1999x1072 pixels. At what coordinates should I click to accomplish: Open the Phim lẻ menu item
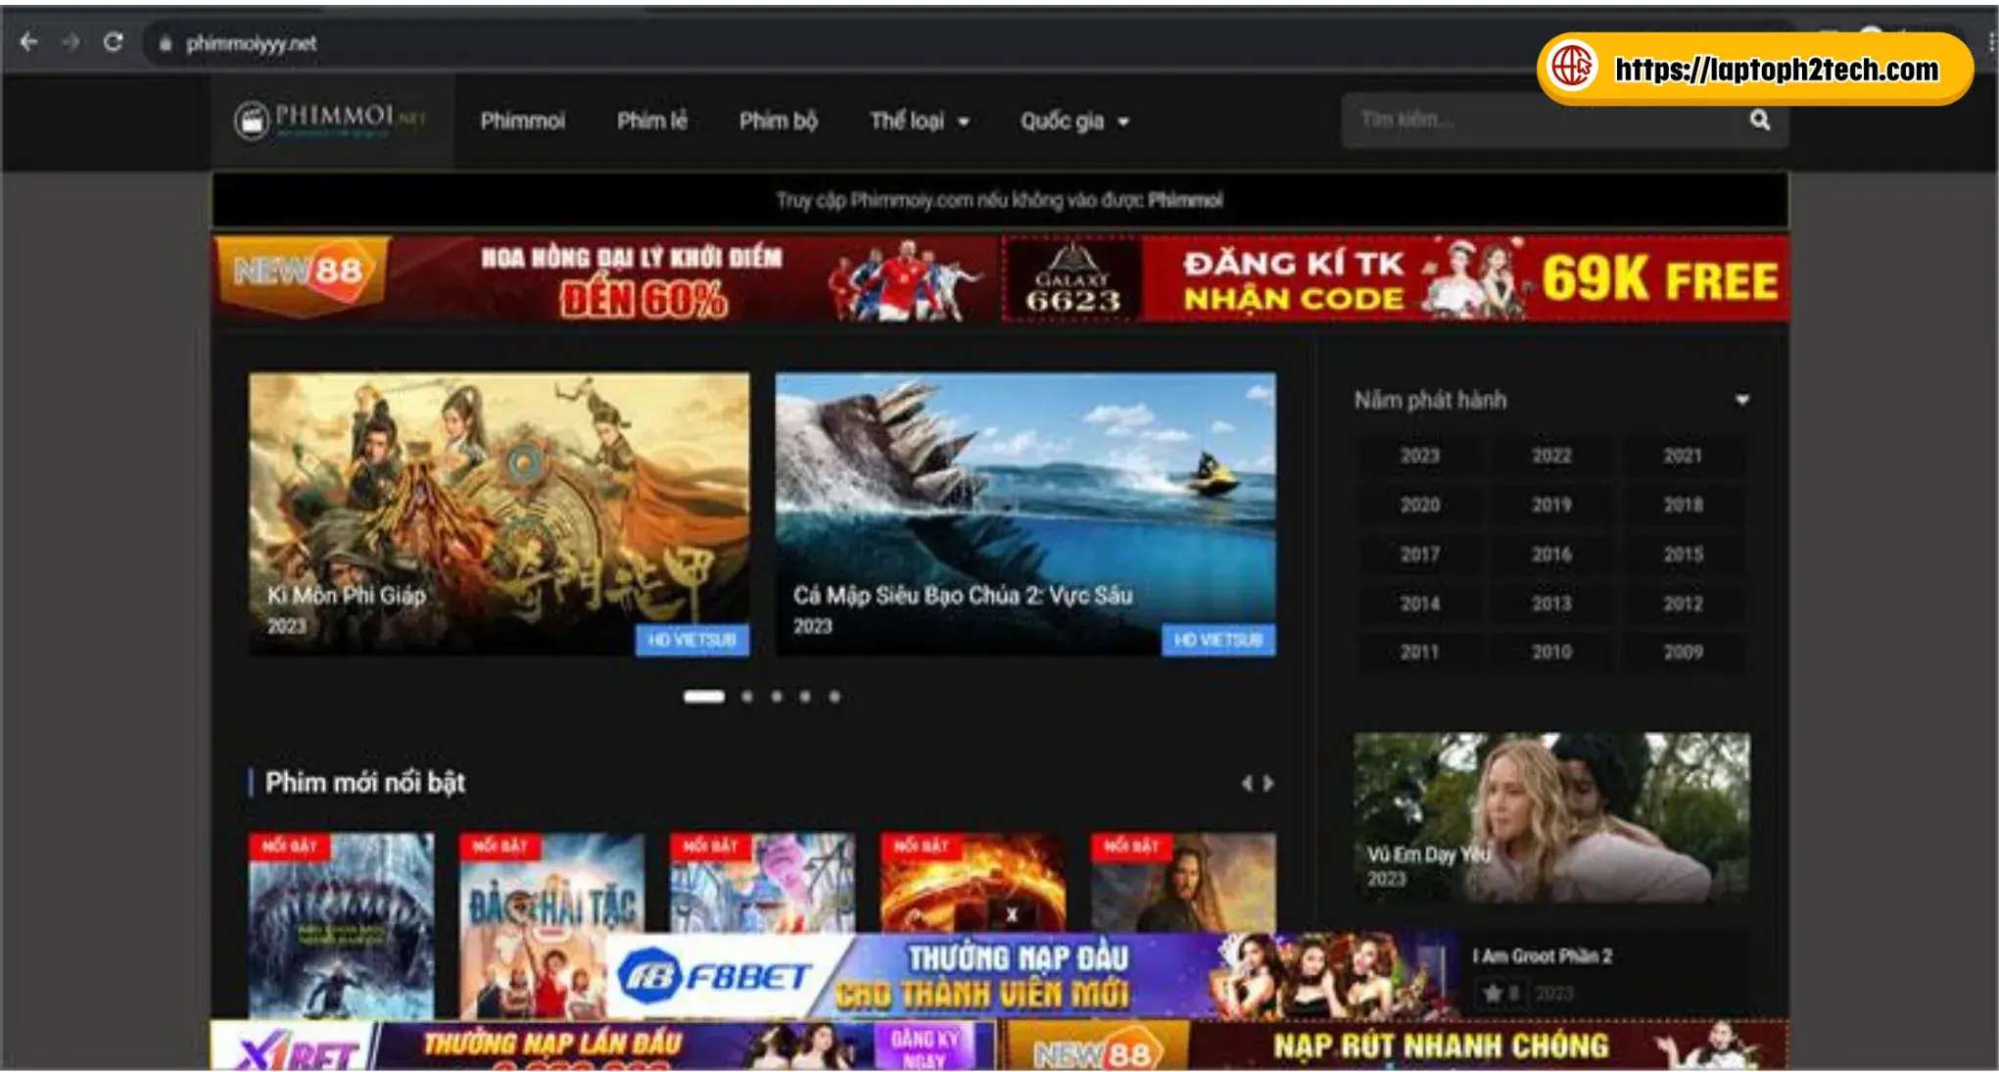(x=652, y=121)
